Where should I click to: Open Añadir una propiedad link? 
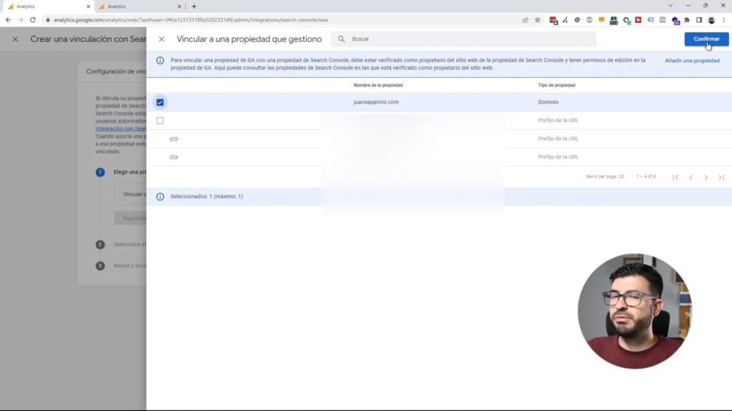pos(692,61)
